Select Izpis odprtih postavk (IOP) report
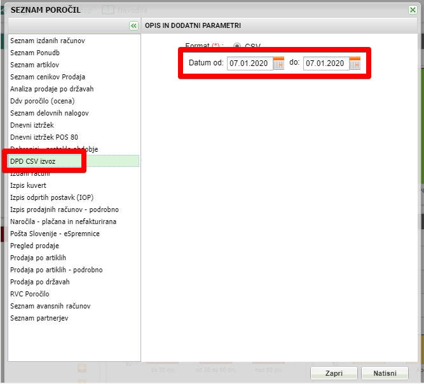 [x=74, y=197]
